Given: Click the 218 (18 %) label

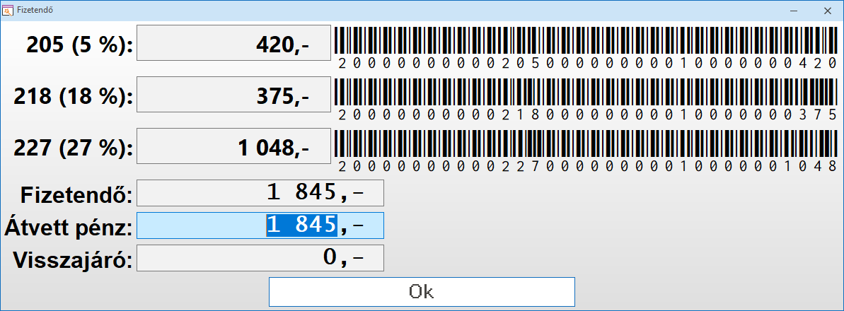Looking at the screenshot, I should [x=73, y=98].
